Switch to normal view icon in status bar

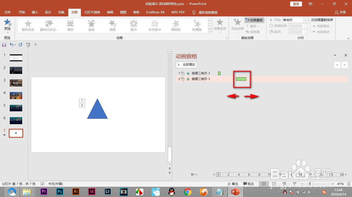264,184
